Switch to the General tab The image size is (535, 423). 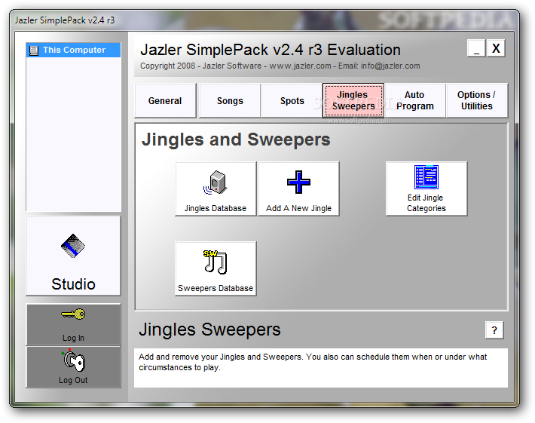point(165,101)
